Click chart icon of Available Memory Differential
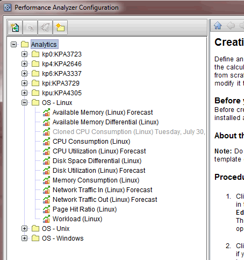 click(x=46, y=122)
